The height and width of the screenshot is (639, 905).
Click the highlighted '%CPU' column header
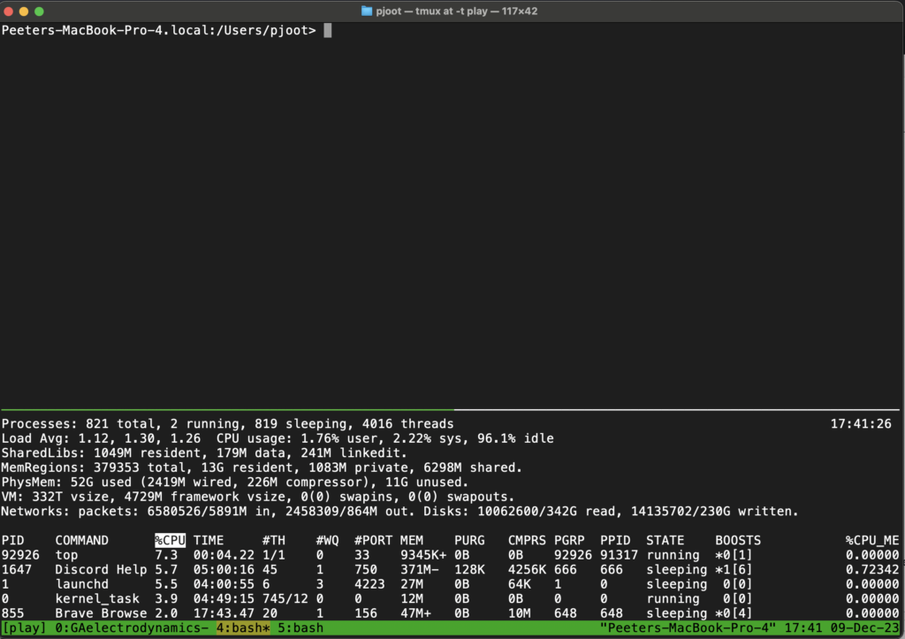(171, 540)
